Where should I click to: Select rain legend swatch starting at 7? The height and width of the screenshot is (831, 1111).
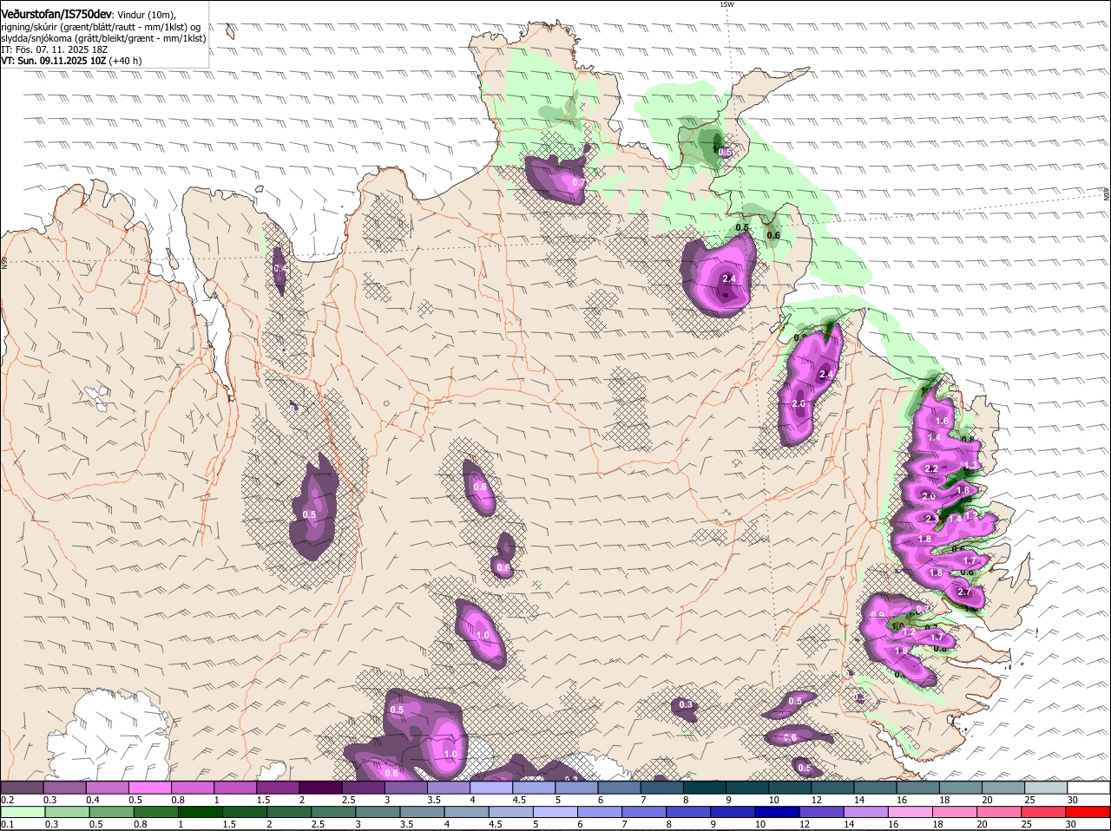click(646, 812)
